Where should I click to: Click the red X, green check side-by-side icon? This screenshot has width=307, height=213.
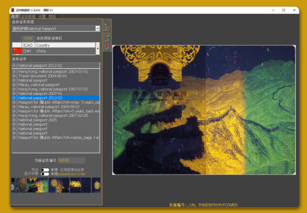(107, 35)
